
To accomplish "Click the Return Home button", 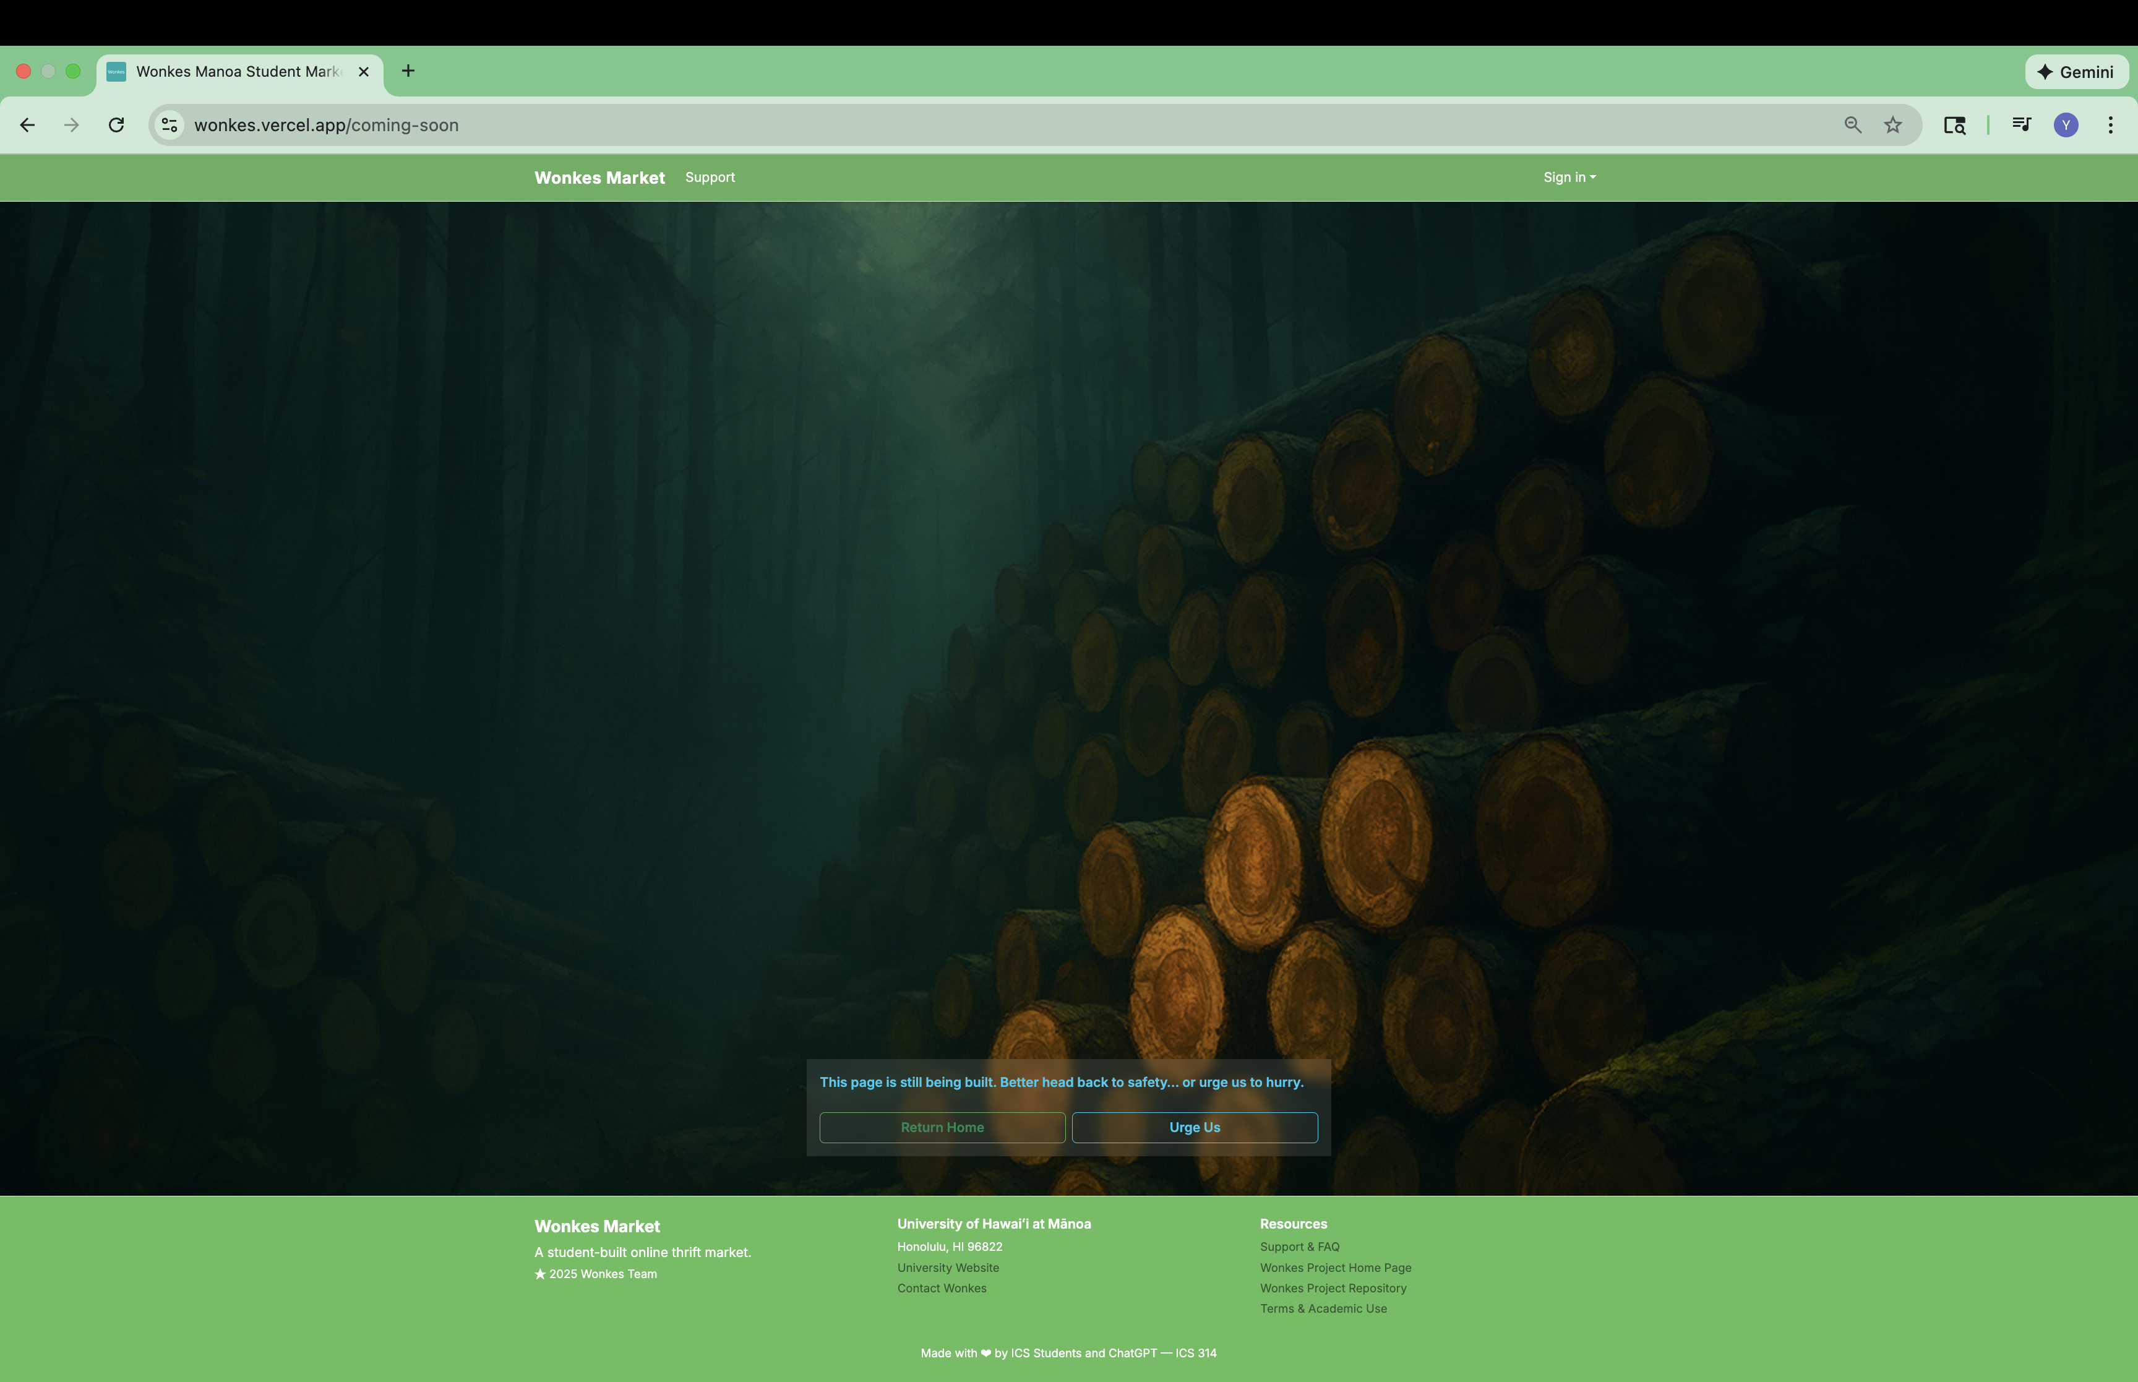I will 942,1127.
